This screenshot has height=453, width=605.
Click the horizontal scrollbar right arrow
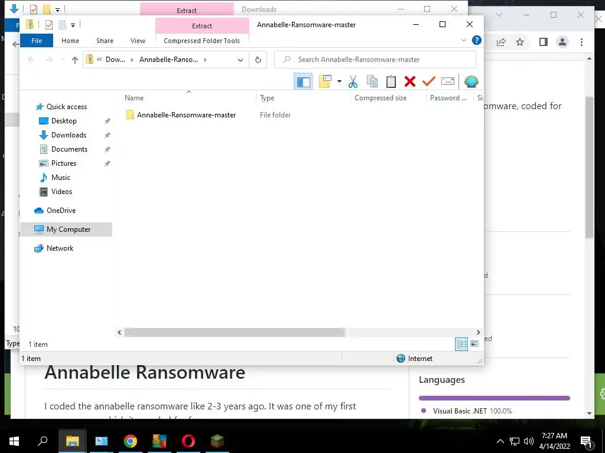point(479,333)
